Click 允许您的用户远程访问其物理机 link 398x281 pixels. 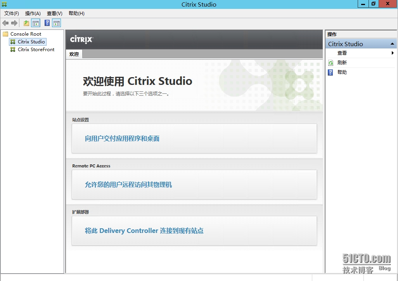click(128, 184)
